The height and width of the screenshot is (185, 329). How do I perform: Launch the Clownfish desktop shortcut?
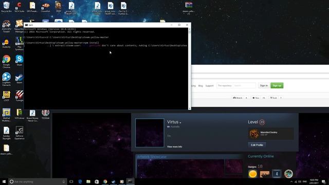tap(45, 7)
